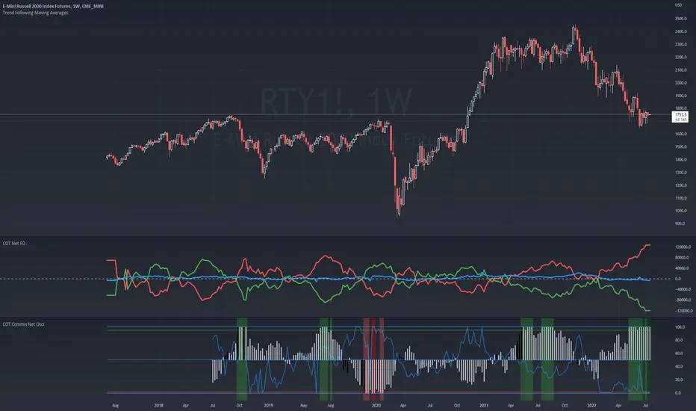Click the 900.0 price axis label
696x411 pixels.
680,223
